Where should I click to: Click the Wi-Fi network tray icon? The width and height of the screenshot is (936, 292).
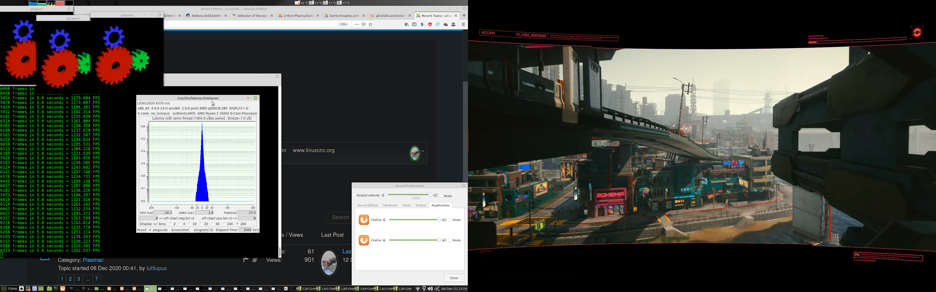(418, 289)
